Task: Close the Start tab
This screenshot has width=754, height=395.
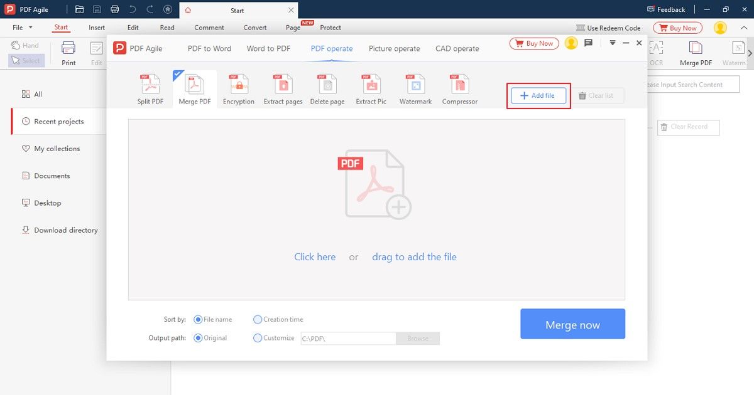Action: pos(291,10)
